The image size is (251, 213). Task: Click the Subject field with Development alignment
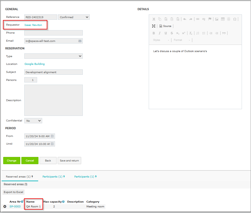pos(53,72)
